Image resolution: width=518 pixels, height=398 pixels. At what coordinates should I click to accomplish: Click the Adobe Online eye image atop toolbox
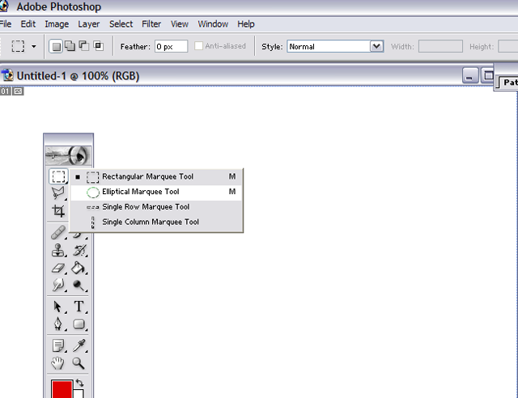pyautogui.click(x=68, y=155)
